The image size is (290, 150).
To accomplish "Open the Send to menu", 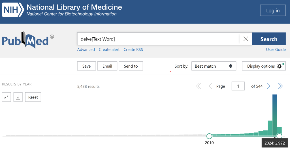I will pyautogui.click(x=131, y=66).
